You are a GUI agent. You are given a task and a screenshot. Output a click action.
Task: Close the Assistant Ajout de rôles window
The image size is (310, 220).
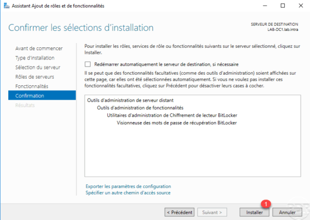(x=301, y=5)
